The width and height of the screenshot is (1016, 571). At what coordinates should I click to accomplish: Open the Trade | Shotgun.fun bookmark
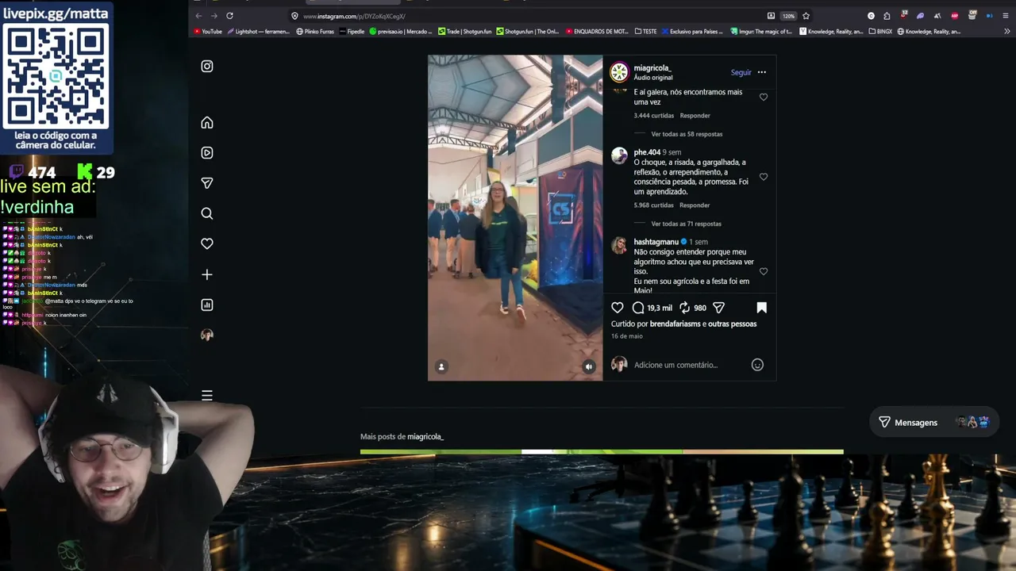tap(464, 32)
